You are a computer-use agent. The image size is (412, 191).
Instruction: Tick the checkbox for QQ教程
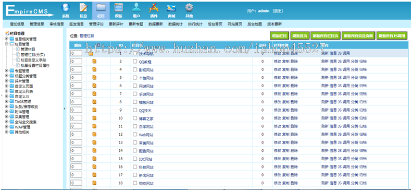tap(135, 62)
